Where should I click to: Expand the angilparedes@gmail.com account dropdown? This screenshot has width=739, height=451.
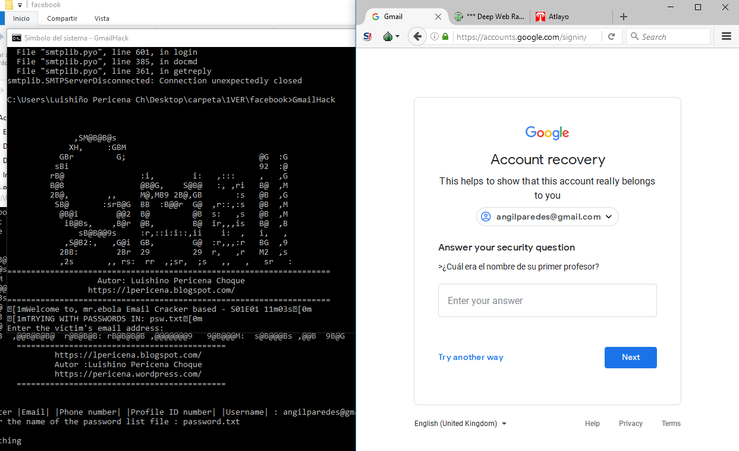[x=608, y=217]
